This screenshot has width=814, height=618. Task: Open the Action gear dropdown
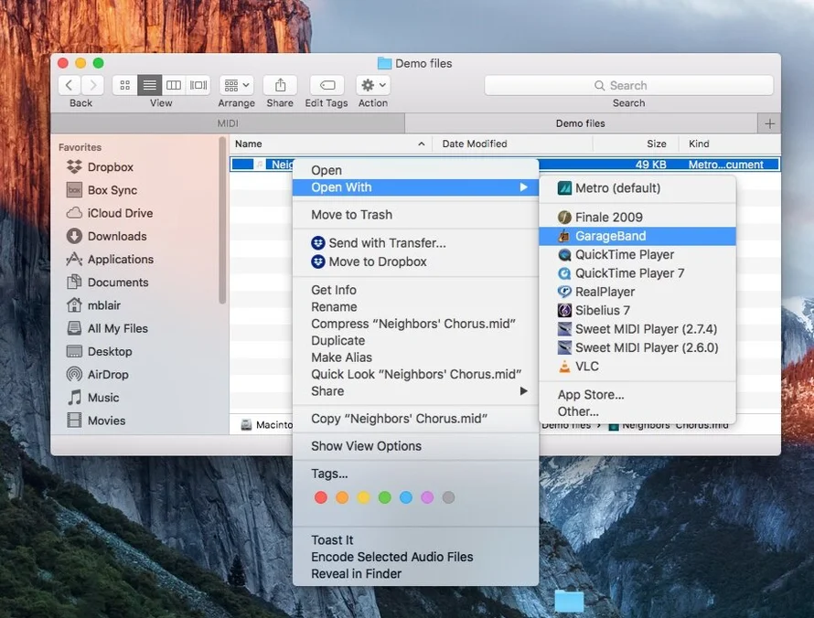373,85
